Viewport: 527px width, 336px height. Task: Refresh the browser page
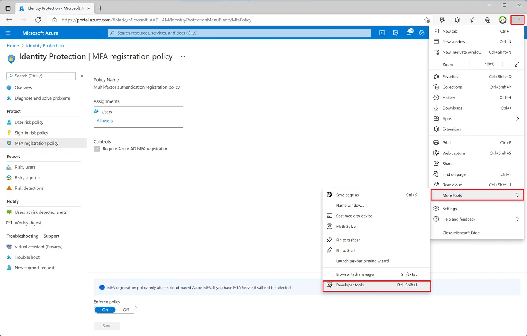tap(38, 20)
